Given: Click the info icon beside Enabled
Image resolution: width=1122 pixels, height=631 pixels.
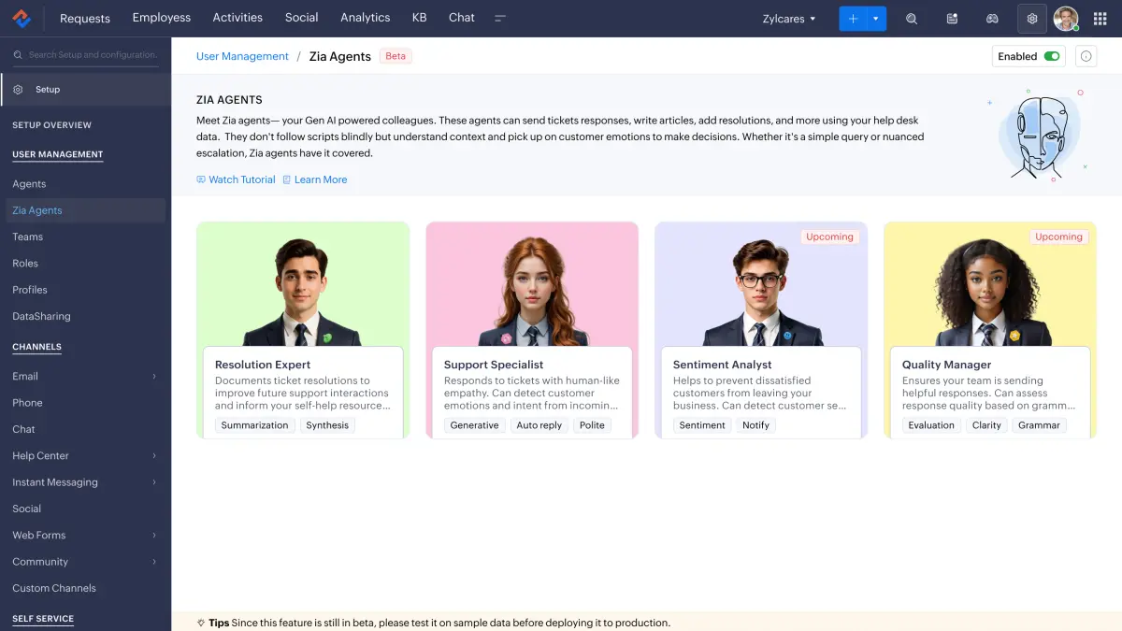Looking at the screenshot, I should click(x=1086, y=56).
